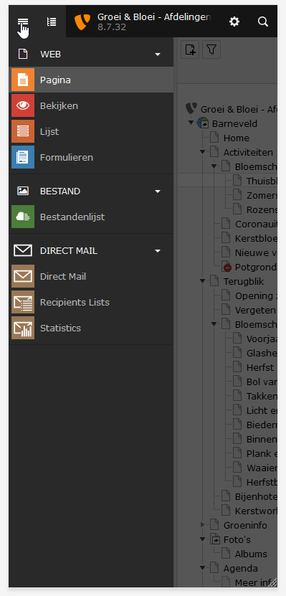
Task: Click the green Bestandenlijst cloud icon
Action: [x=23, y=217]
